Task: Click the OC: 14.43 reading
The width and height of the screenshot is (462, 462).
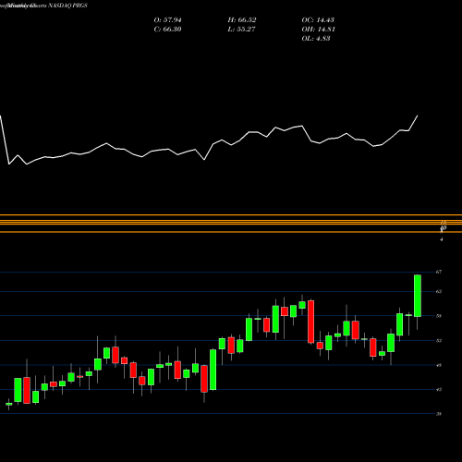Action: pos(318,20)
